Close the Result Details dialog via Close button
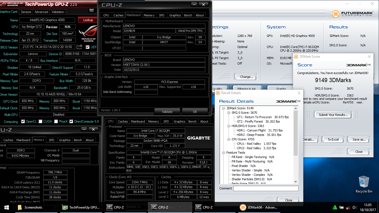This screenshot has height=213, width=379. 289,200
